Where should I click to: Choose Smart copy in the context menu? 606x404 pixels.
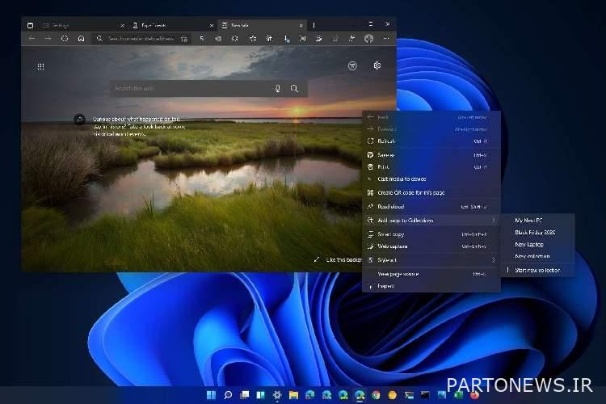(431, 234)
